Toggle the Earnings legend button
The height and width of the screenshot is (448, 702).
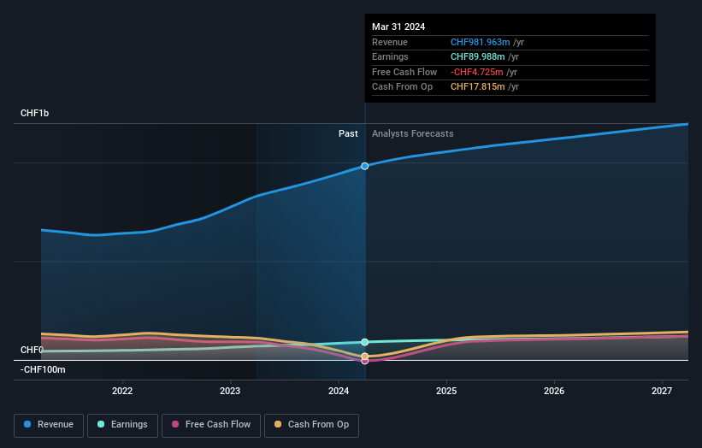122,425
